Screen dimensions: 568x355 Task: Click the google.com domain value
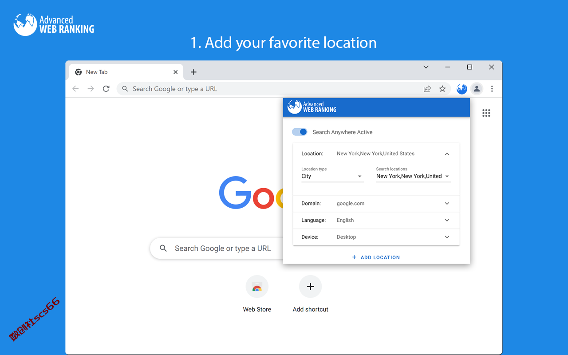pyautogui.click(x=351, y=204)
